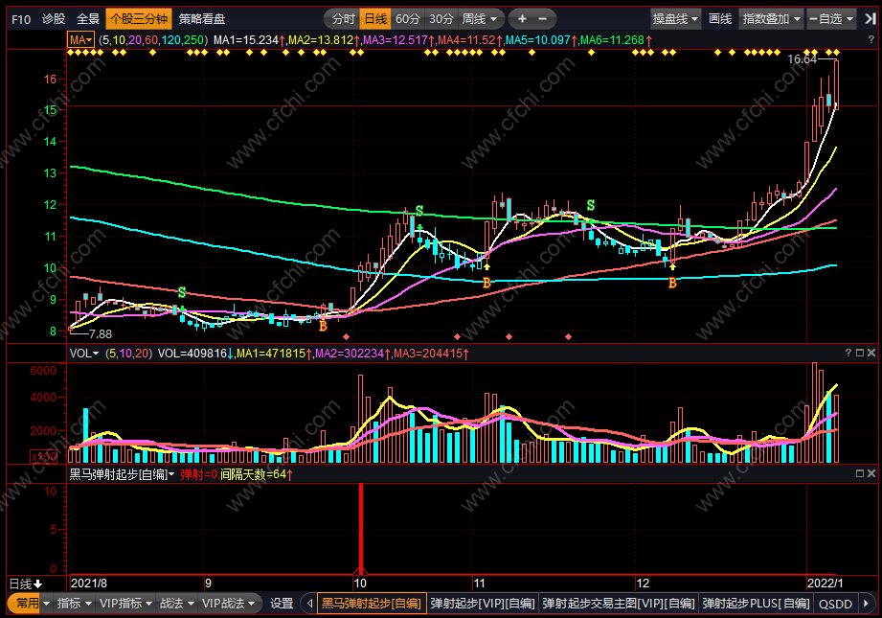Close the VOL panel
882x618 pixels.
click(x=871, y=353)
